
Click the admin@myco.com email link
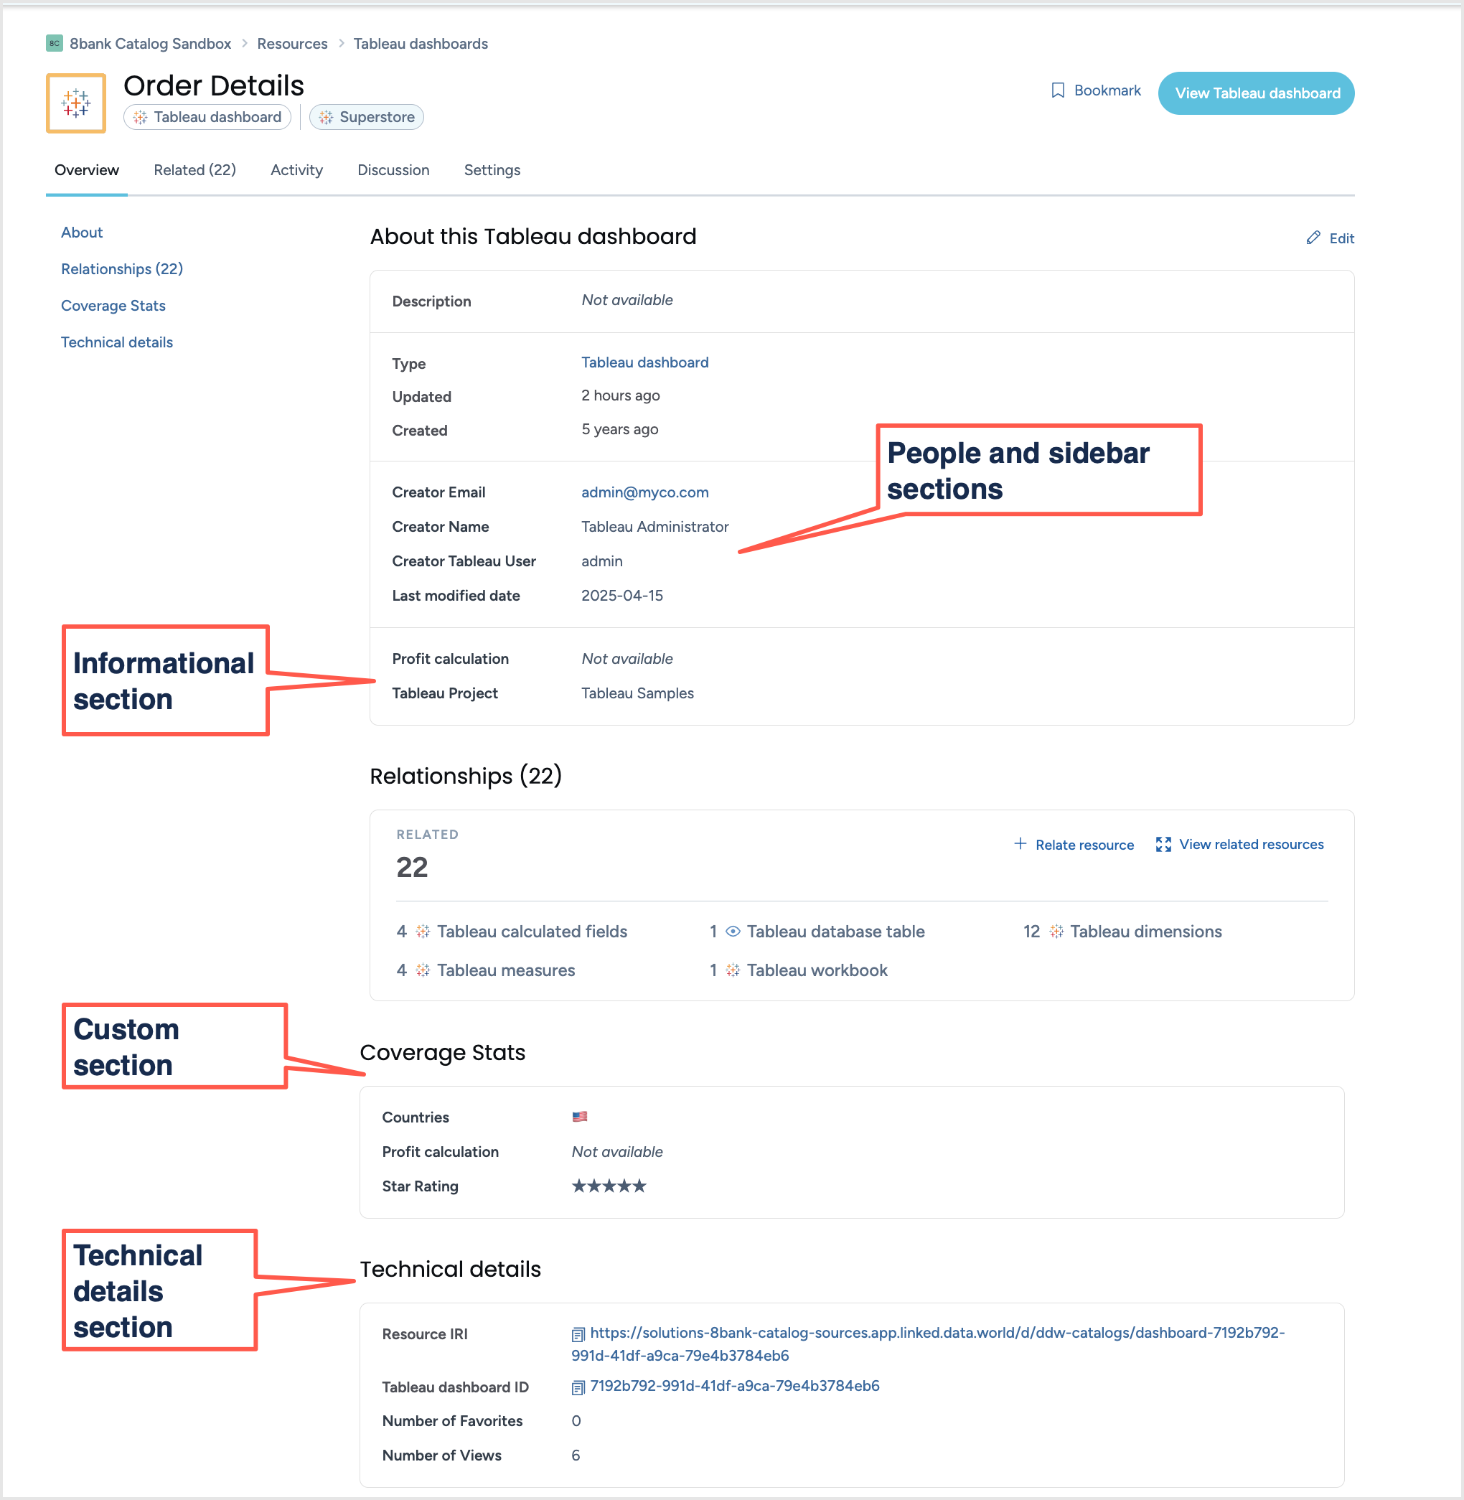point(644,492)
